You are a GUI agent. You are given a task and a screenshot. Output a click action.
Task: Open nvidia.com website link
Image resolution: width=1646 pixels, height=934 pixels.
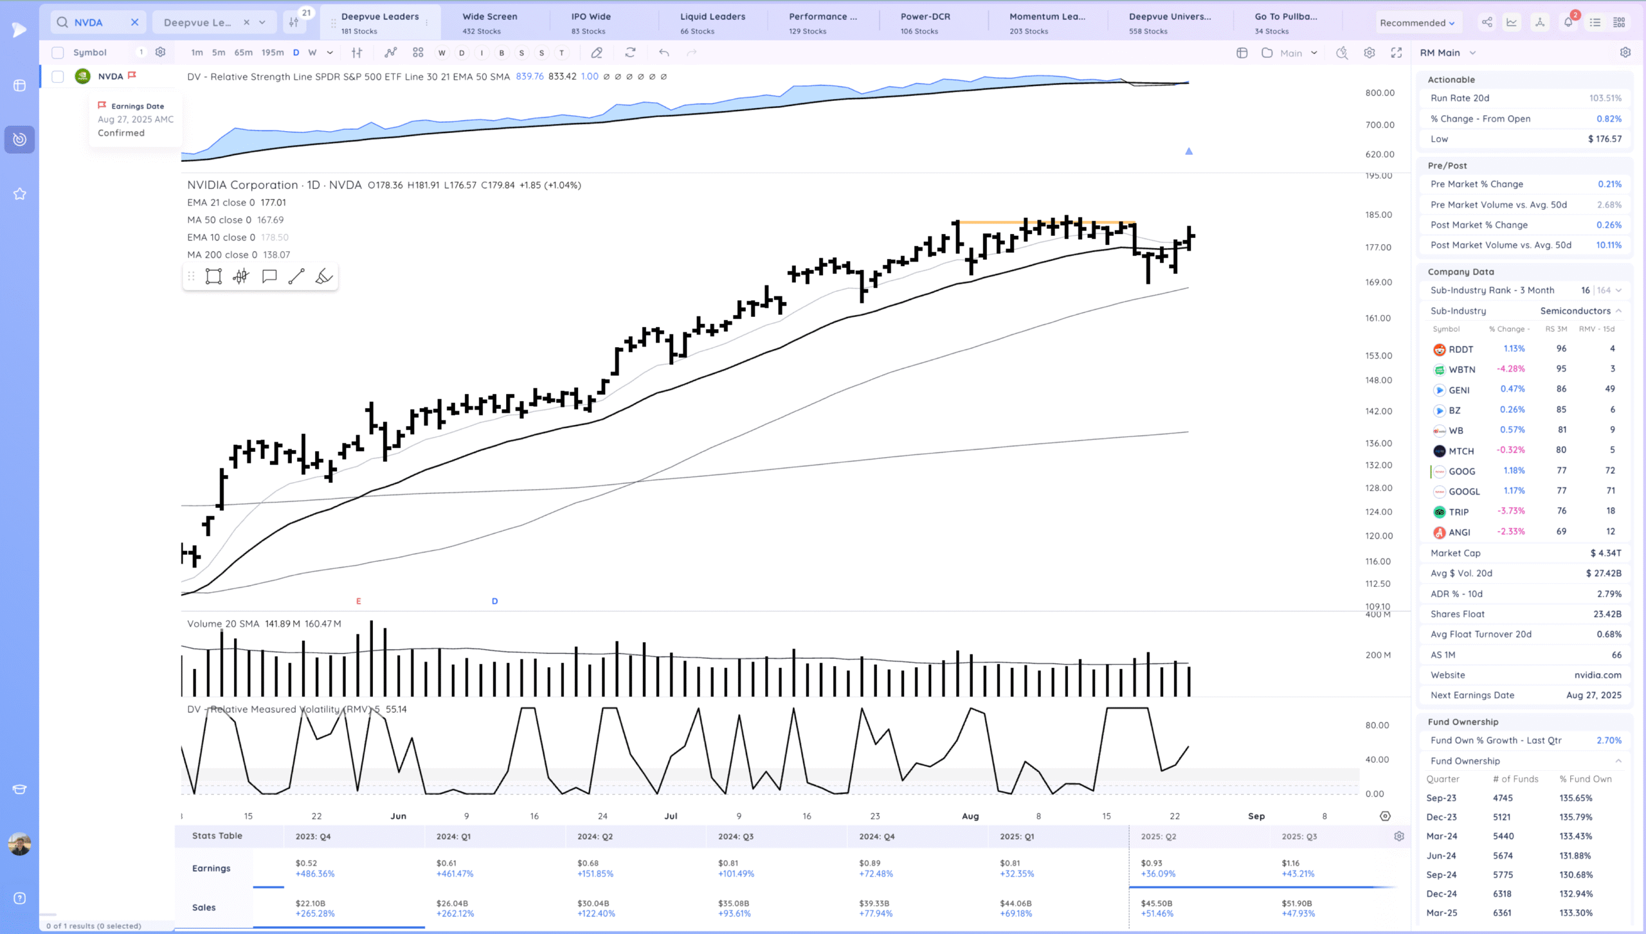[x=1598, y=675]
